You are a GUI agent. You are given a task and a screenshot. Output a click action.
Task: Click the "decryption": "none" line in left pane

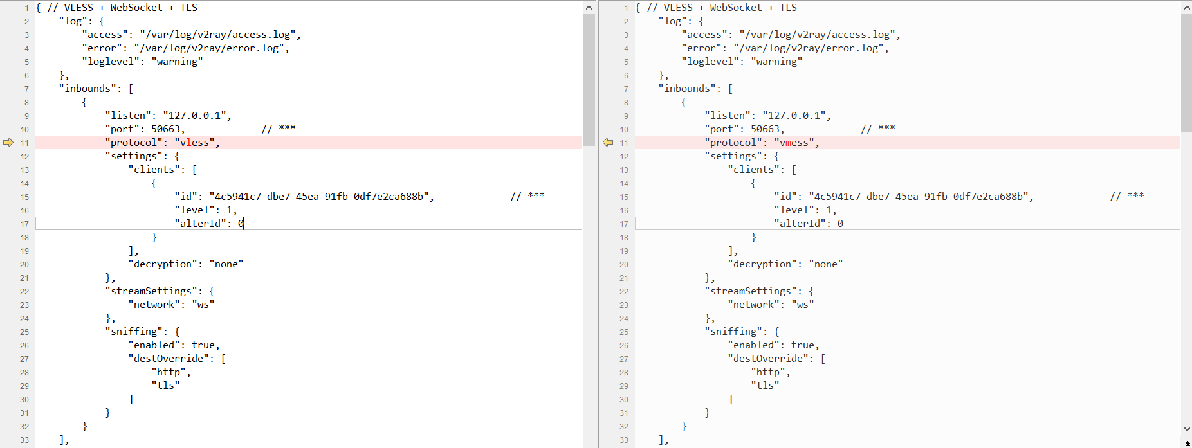click(185, 264)
